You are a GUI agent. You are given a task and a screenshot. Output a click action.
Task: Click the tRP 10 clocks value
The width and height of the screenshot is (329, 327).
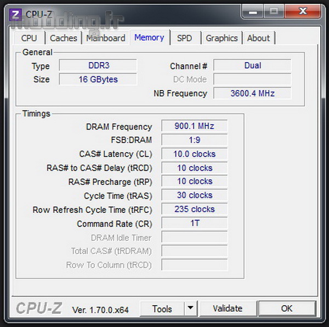click(195, 182)
